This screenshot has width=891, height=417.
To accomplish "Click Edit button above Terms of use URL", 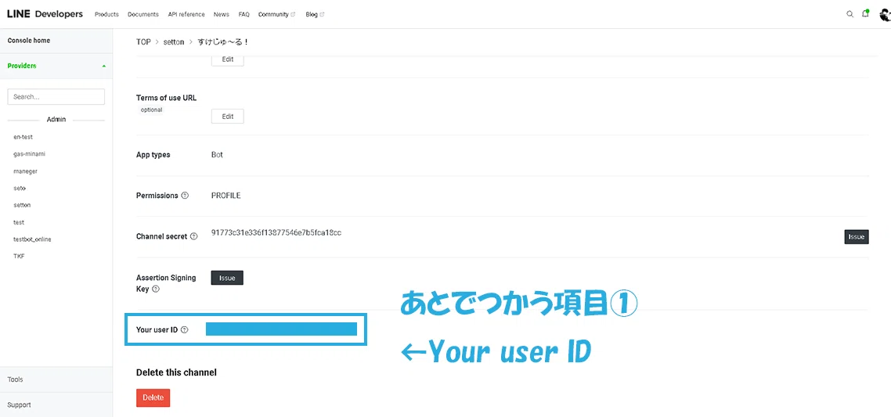I will tap(228, 59).
